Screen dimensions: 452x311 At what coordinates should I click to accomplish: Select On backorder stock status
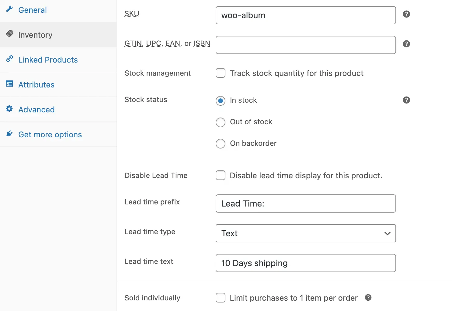tap(221, 143)
